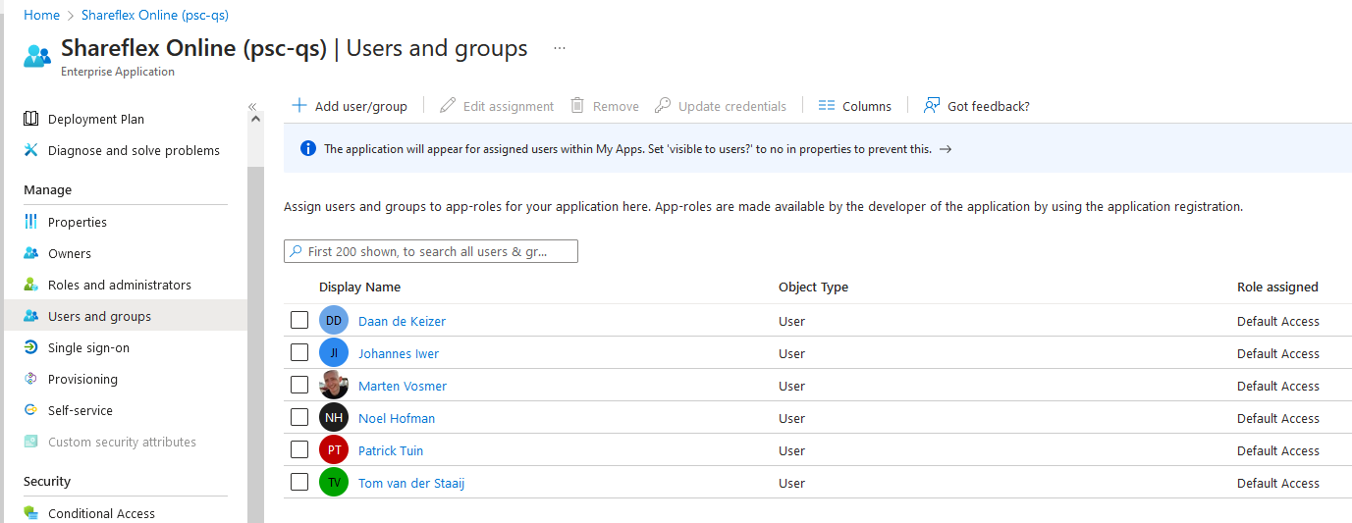Check the box for Johannes Iwer
Screen dimensions: 1352x523
pyautogui.click(x=299, y=352)
